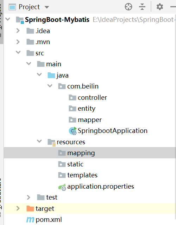The width and height of the screenshot is (176, 225).
Task: Click the blue java source folder icon
Action: point(51,75)
